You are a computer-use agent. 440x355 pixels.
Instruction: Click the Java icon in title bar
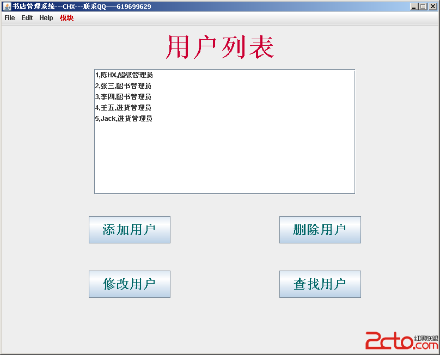(x=7, y=6)
